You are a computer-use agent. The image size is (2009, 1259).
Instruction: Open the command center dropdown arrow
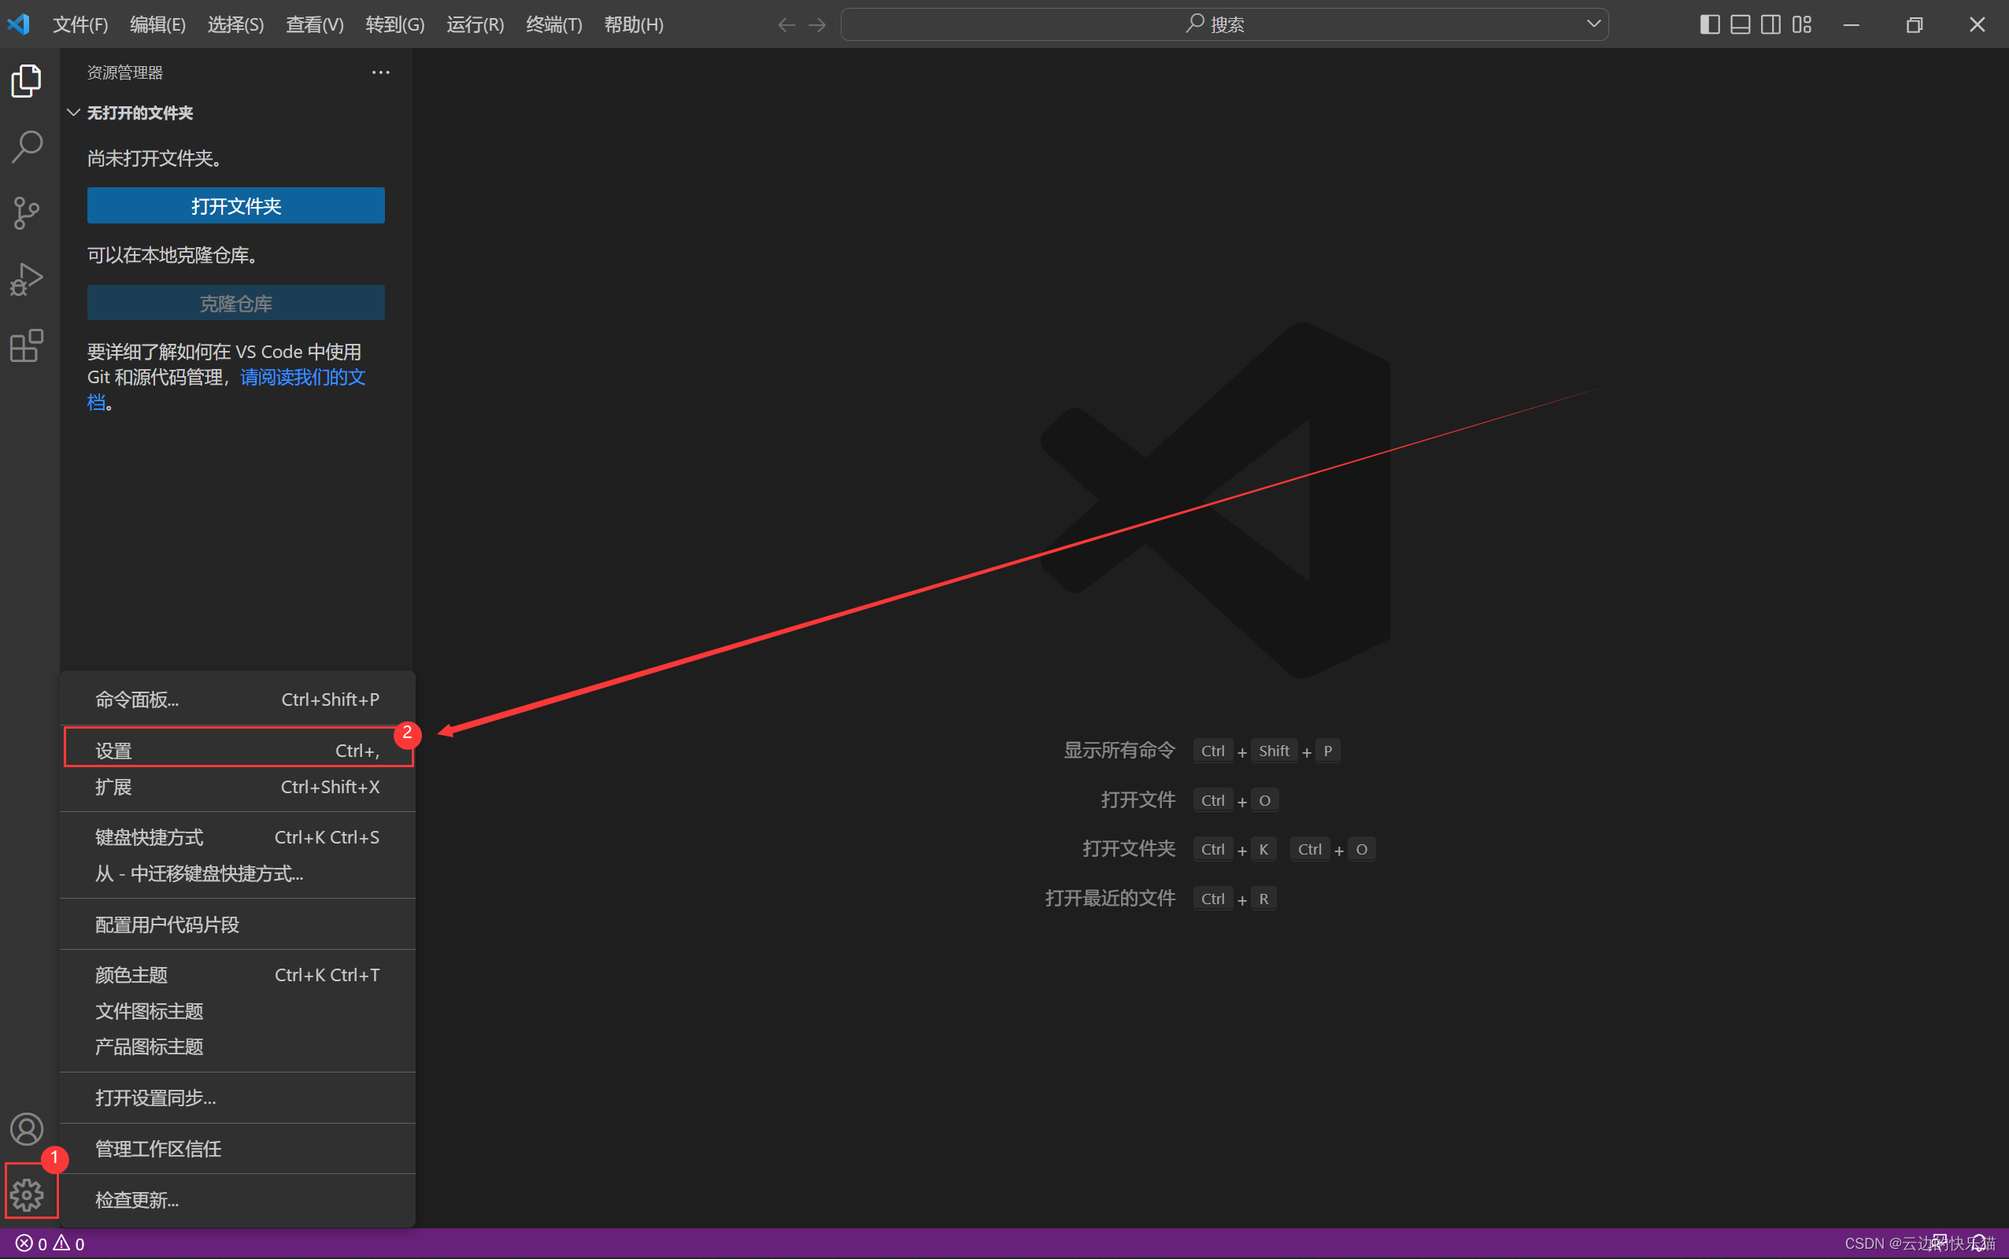pyautogui.click(x=1593, y=24)
